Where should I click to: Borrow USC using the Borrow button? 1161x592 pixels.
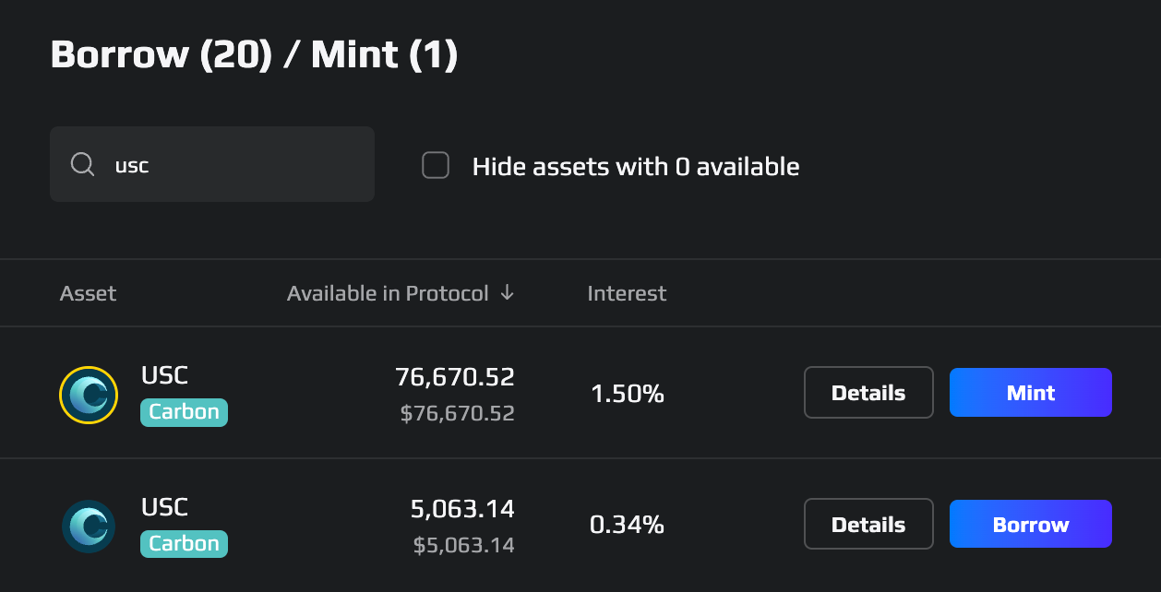pos(1031,525)
